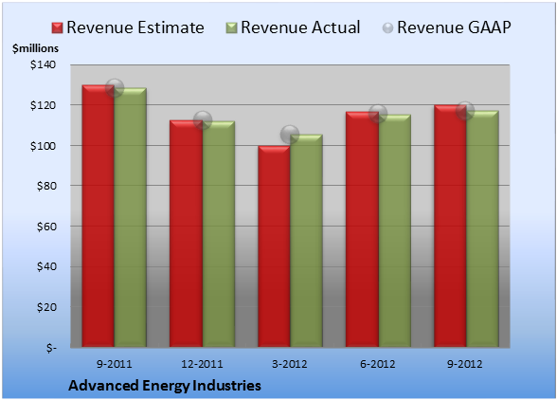This screenshot has height=400, width=557.
Task: Click the red Revenue Estimate legend swatch
Action: tap(57, 28)
